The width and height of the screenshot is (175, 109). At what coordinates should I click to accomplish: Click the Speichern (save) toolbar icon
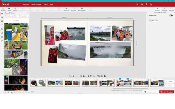pos(3,9)
